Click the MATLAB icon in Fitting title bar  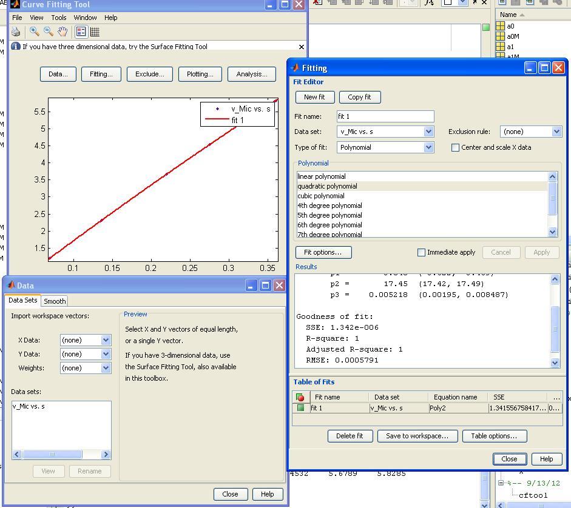(x=296, y=68)
